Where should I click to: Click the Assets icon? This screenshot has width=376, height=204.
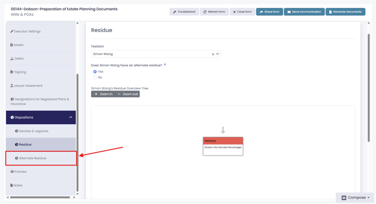tap(12, 45)
